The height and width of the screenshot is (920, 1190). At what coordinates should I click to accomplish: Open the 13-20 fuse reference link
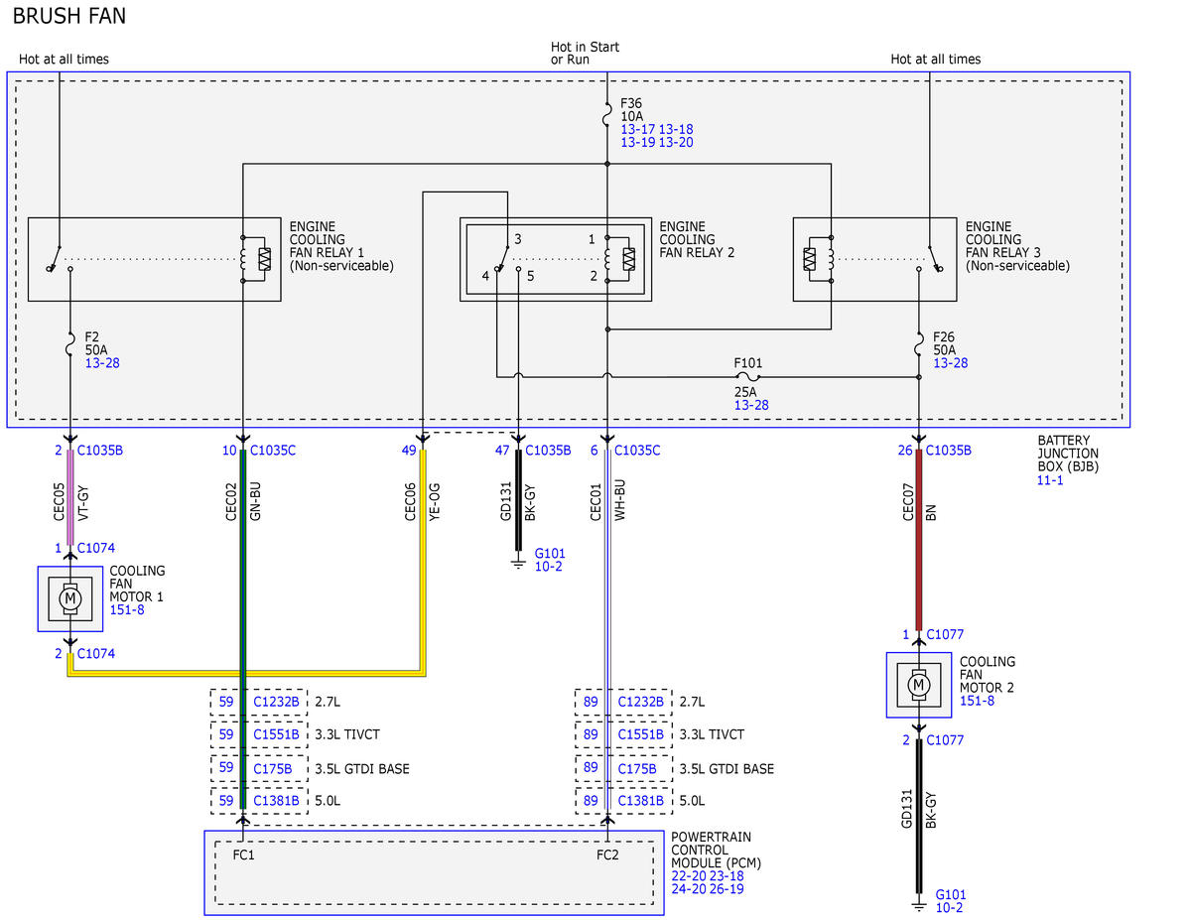(x=676, y=143)
